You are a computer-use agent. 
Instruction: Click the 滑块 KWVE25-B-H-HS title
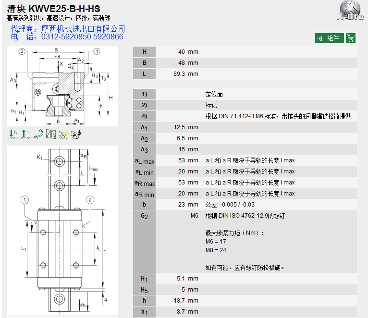click(x=53, y=9)
